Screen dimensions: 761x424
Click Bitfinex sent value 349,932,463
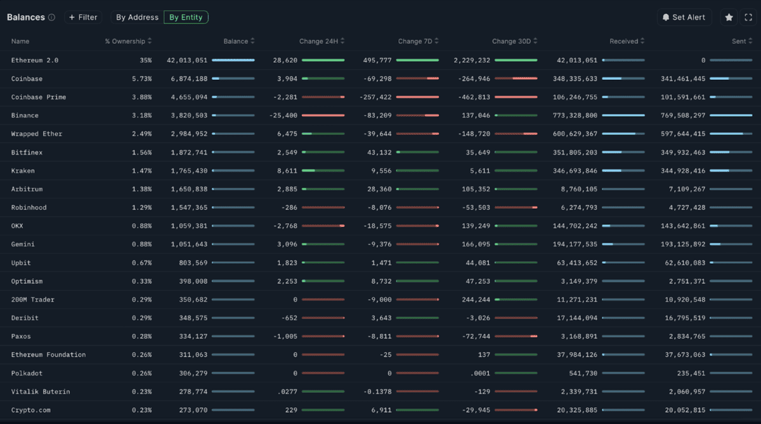coord(682,152)
